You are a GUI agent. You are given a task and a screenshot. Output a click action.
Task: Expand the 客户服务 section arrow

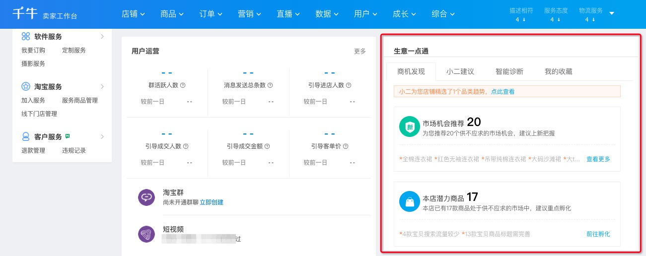[x=102, y=136]
